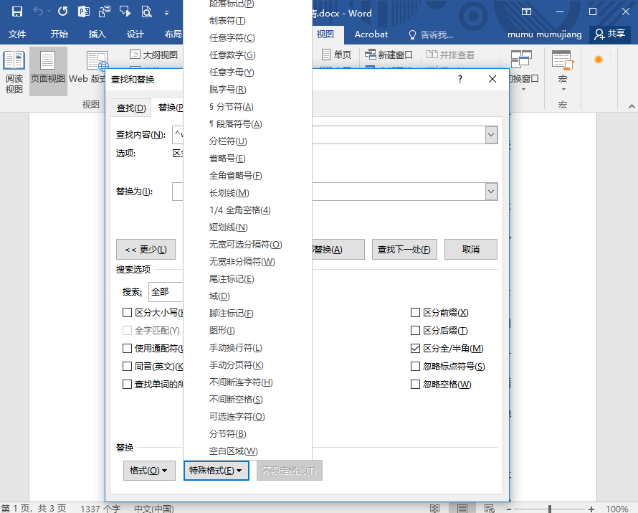Screen dimensions: 638x513
Task: Toggle Match suffix (区分后缀) checkbox
Action: click(415, 330)
